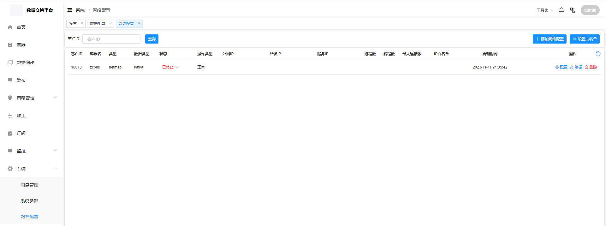Viewport: 606px width, 226px height.
Task: Open 系统参数 in the sidebar submenu
Action: click(x=29, y=201)
